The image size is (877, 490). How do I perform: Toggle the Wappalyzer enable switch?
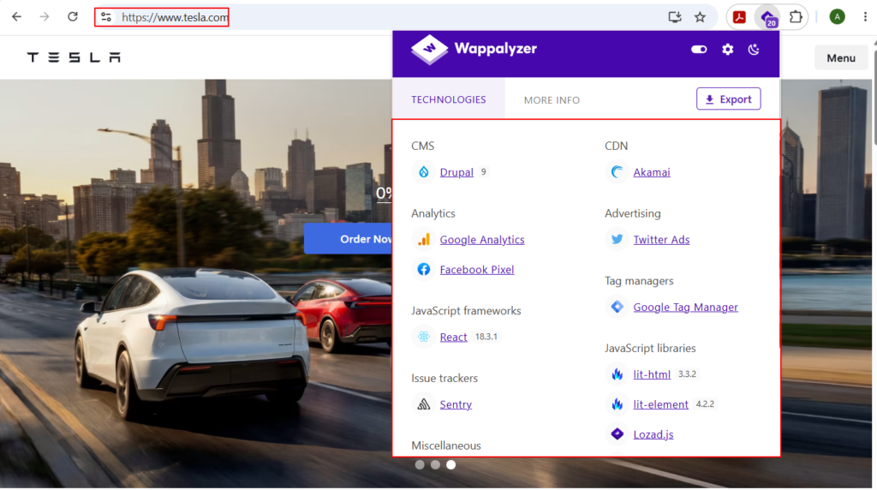699,49
